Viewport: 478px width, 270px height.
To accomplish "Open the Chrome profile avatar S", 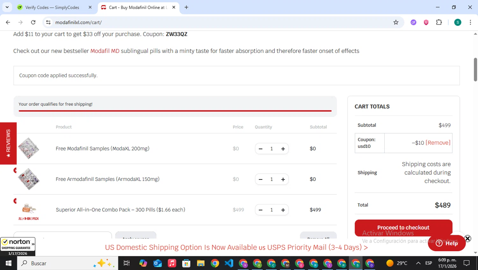I will coord(458,22).
